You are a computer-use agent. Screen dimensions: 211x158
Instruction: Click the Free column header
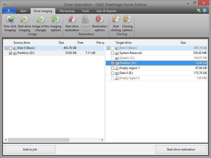80,43
